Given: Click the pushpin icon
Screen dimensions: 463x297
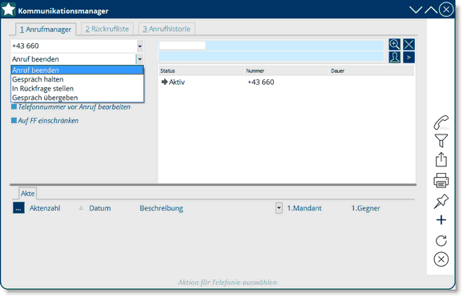Looking at the screenshot, I should (441, 202).
